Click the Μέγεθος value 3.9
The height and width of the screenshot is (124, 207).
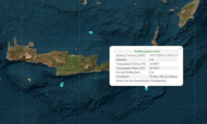tap(151, 60)
